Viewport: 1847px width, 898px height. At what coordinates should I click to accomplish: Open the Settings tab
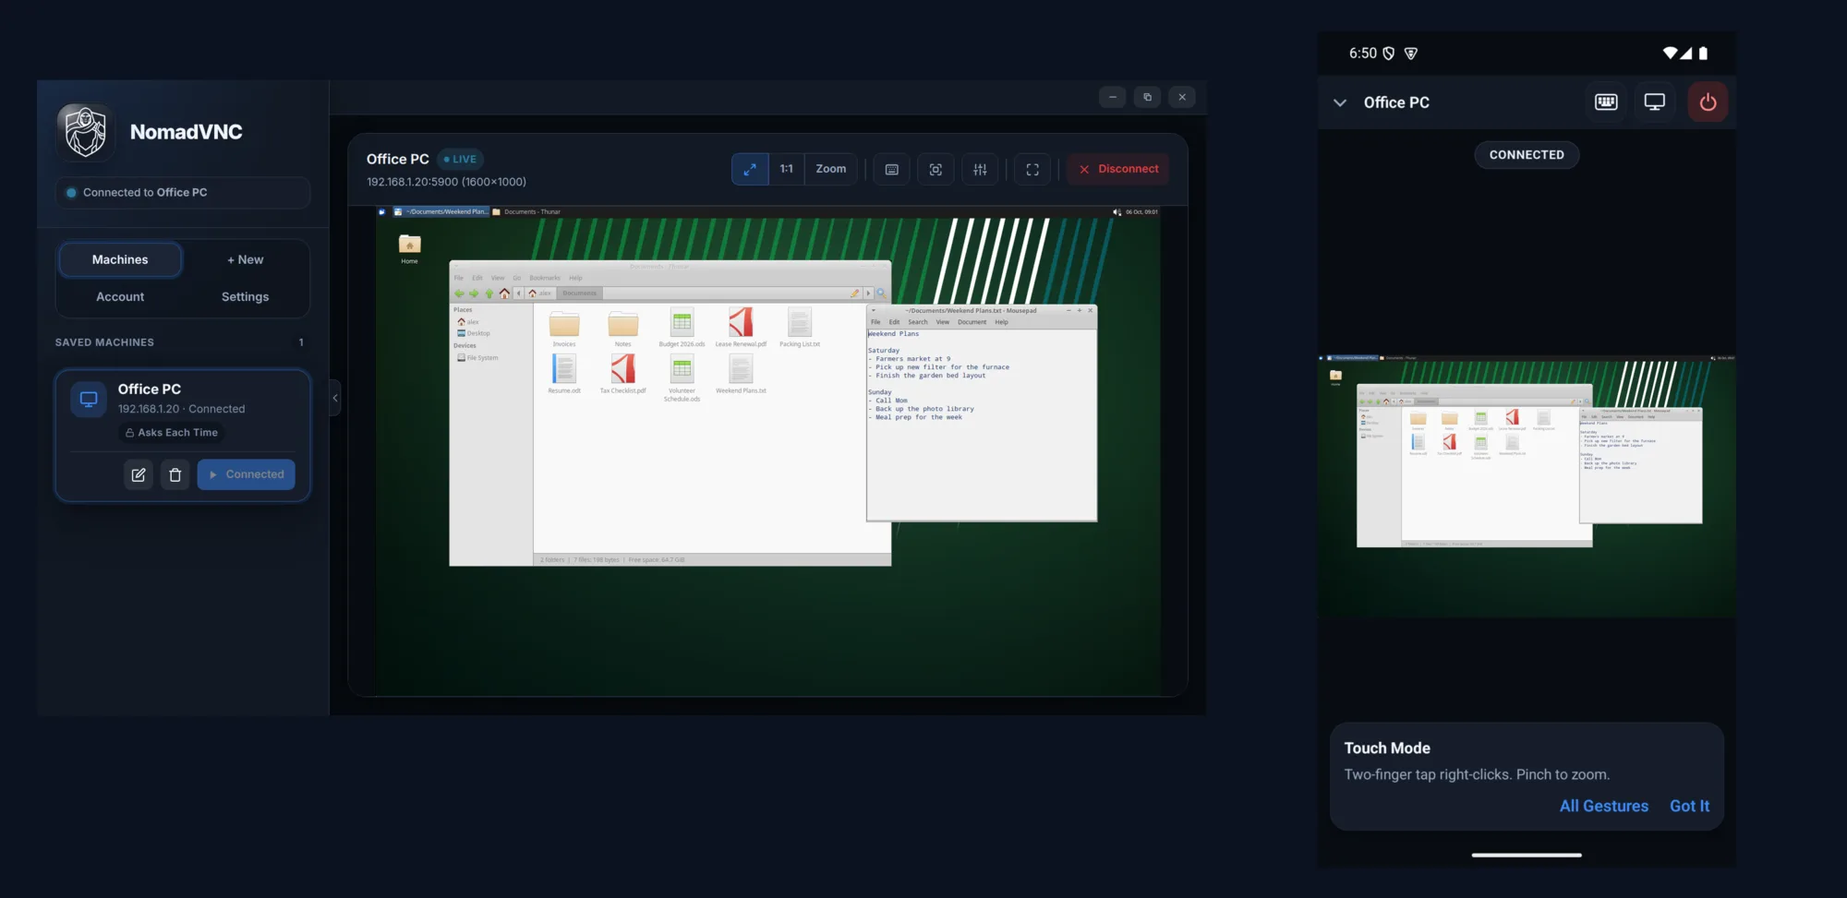tap(246, 296)
